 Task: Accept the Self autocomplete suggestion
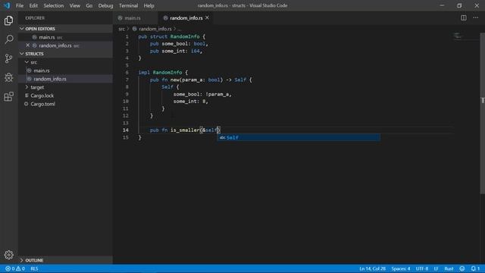299,137
